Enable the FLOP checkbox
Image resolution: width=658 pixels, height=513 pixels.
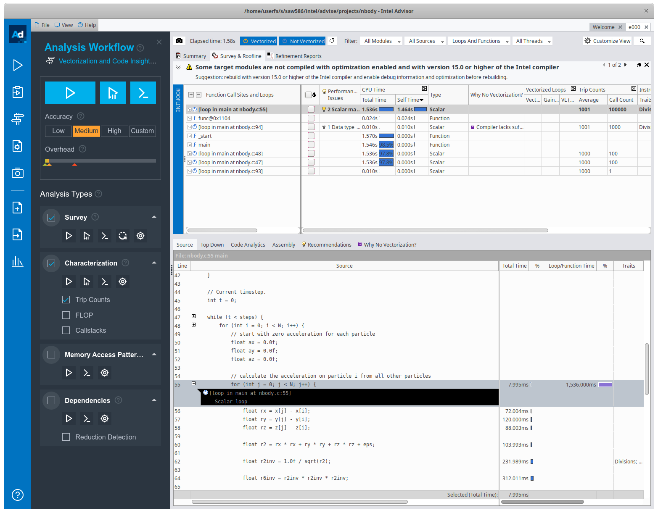(x=66, y=315)
